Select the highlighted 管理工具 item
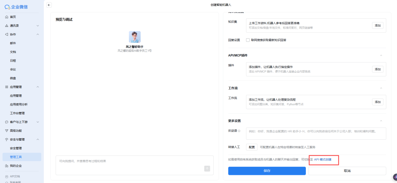Viewport: 397px width, 183px height. click(22, 157)
